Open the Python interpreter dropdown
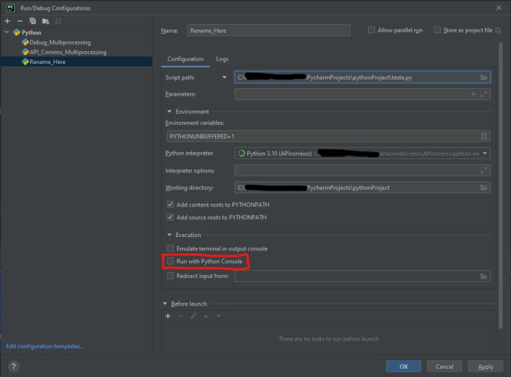The width and height of the screenshot is (511, 377). click(x=484, y=153)
